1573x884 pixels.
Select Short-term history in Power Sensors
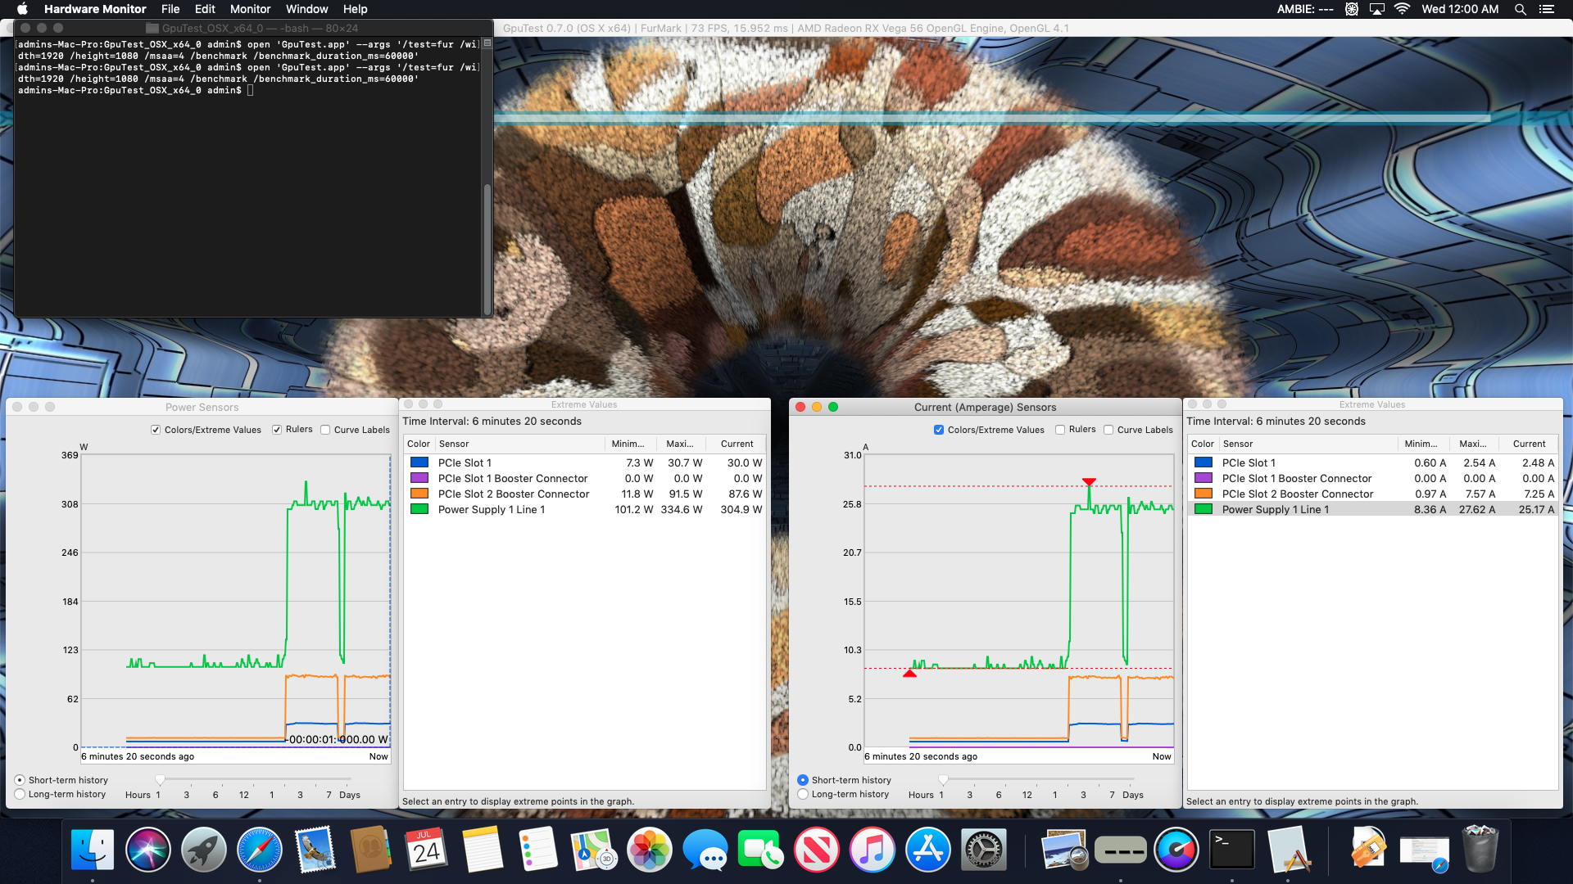20,780
